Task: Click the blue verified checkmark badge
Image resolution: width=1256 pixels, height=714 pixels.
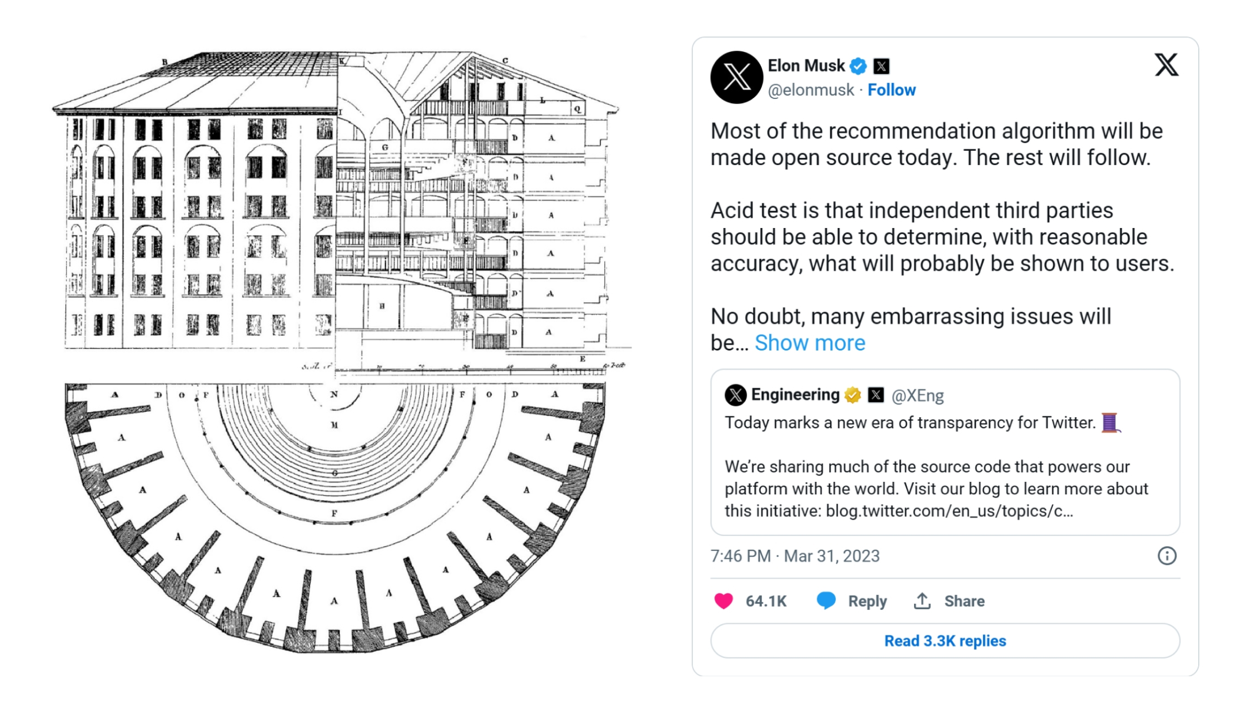Action: point(859,66)
